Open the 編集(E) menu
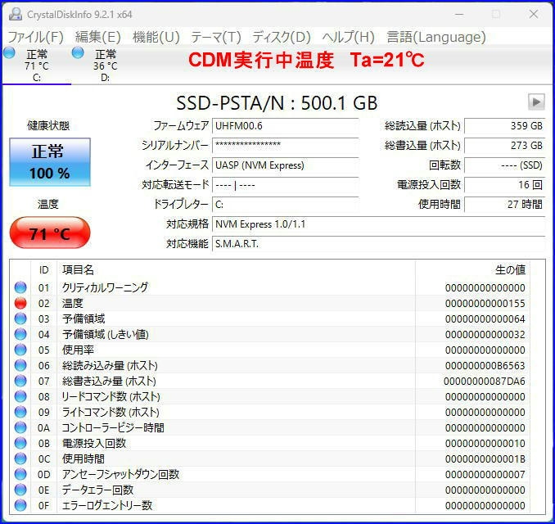Screen dimensions: 555x524 (98, 37)
